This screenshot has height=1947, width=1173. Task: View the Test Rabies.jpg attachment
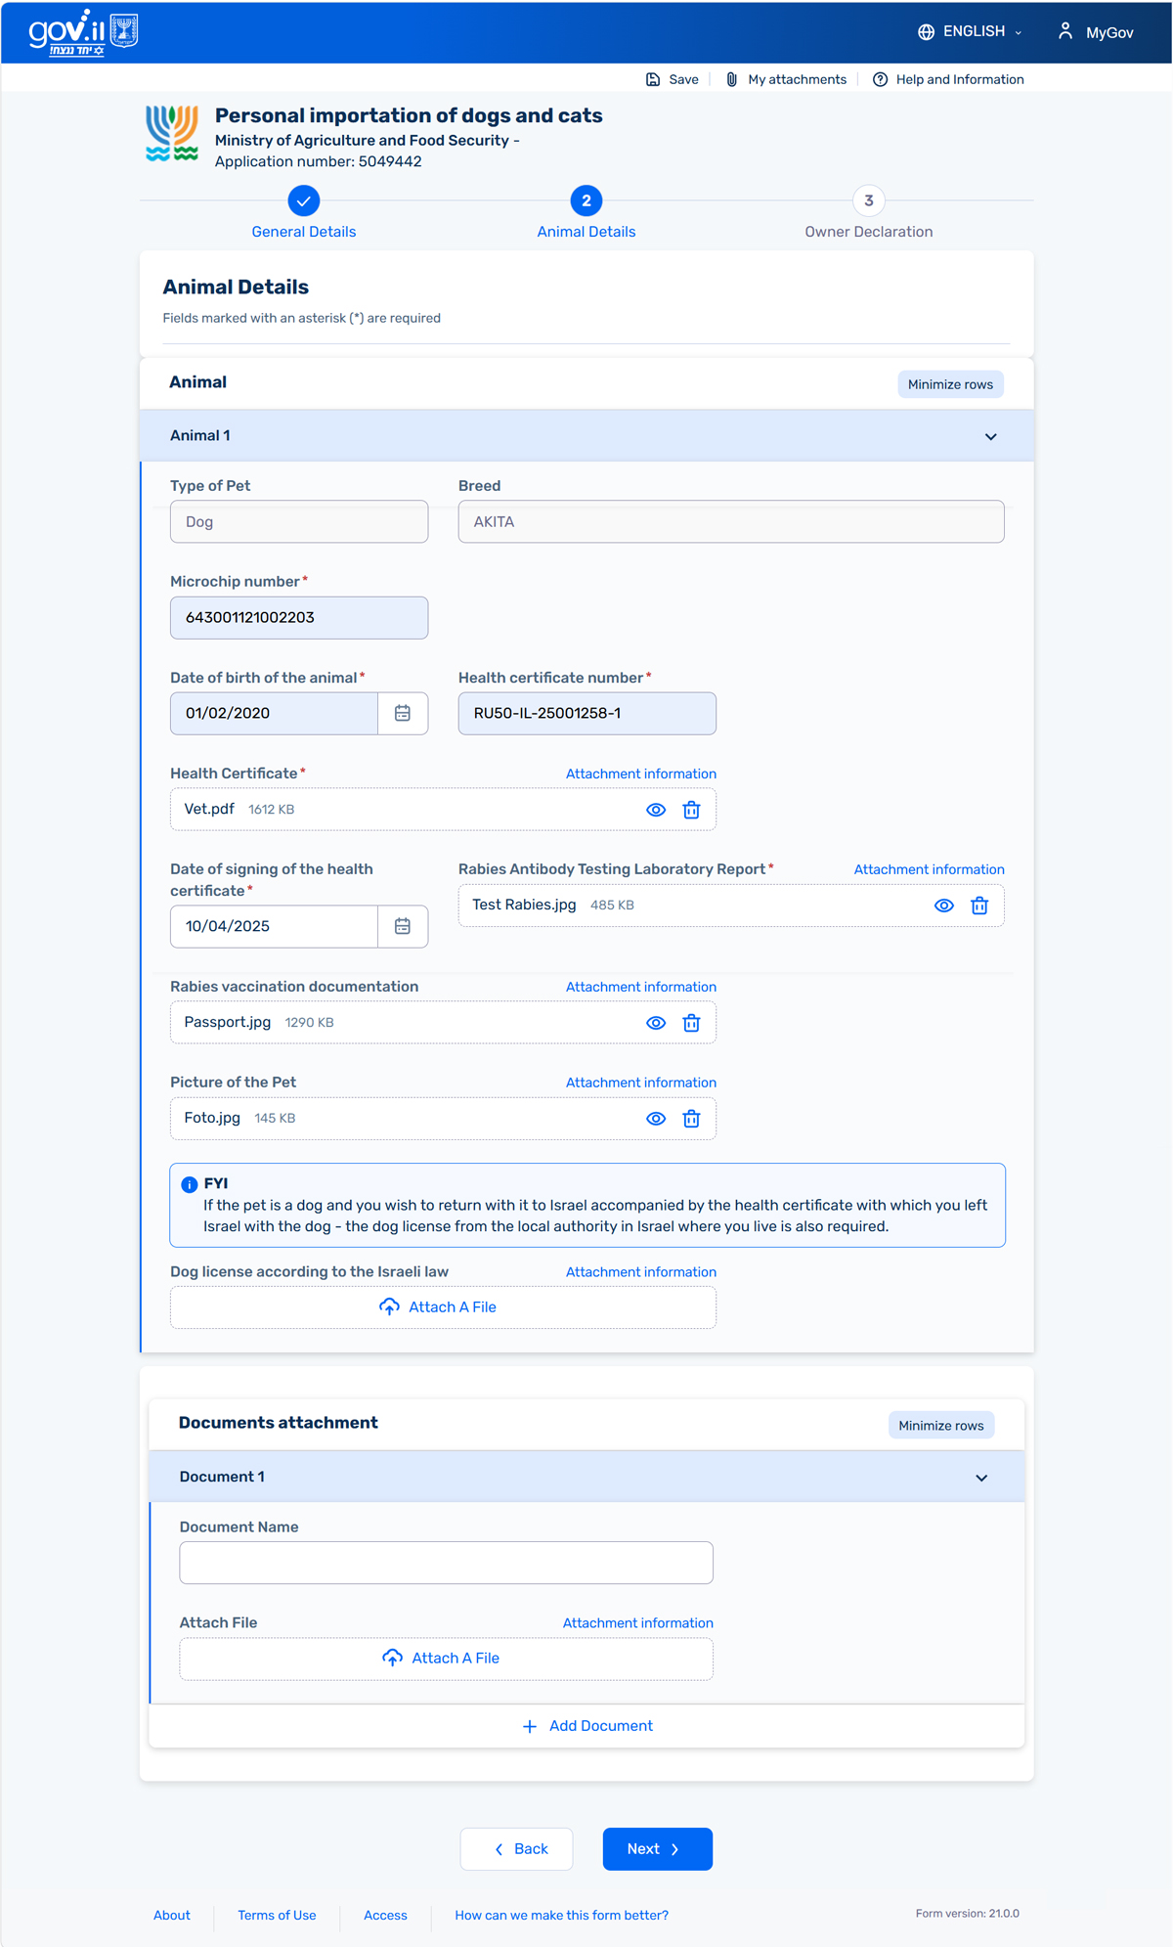943,906
